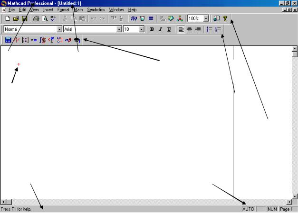Click vertical scrollbar down arrow
The image size is (298, 213).
pos(295,196)
